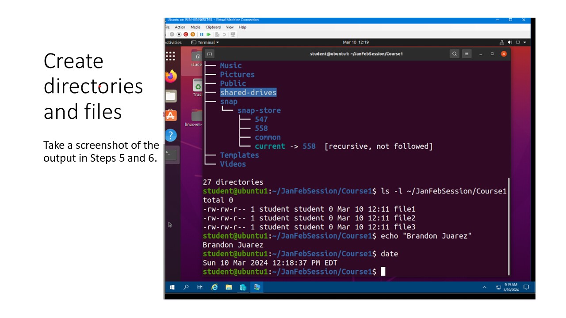The image size is (566, 318).
Task: Show applications grid in the dock
Action: pos(170,56)
